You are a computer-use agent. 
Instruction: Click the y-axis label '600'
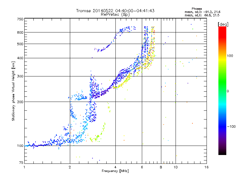point(20,32)
